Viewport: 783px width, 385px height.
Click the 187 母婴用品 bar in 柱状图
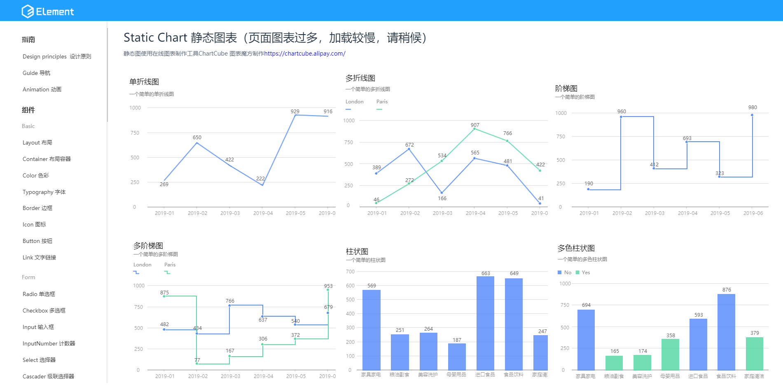[457, 357]
